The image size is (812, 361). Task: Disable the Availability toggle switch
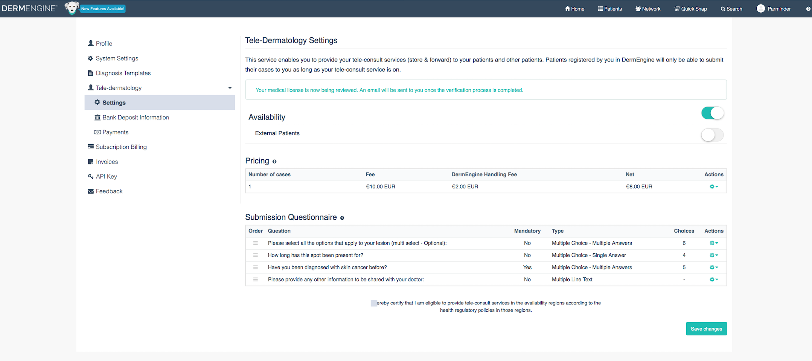pyautogui.click(x=712, y=113)
